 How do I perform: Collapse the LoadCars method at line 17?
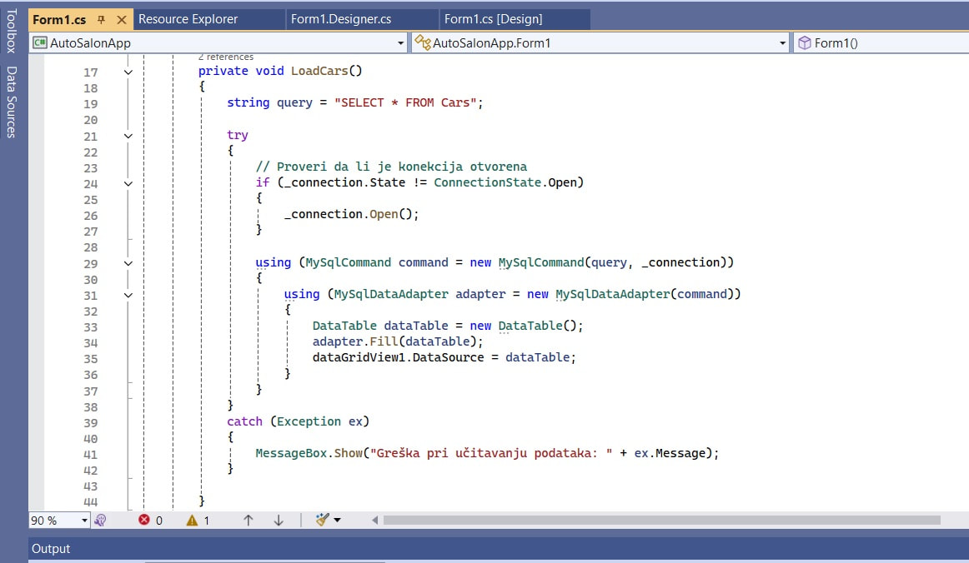tap(128, 72)
